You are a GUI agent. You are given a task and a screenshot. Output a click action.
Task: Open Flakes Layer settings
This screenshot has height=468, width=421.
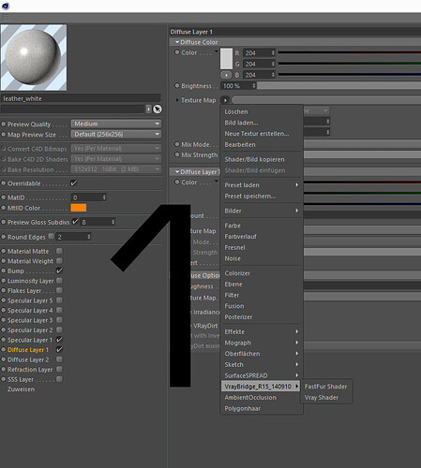click(24, 290)
